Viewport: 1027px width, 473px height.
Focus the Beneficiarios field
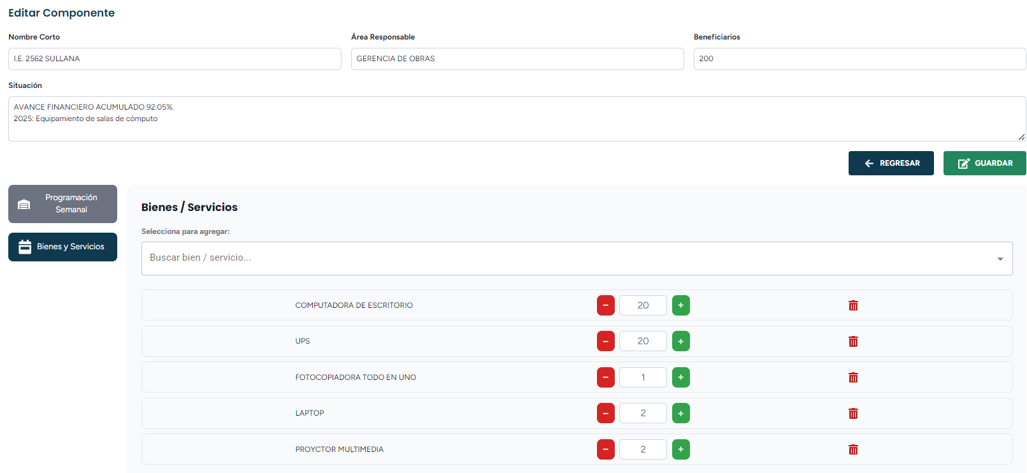tap(859, 59)
